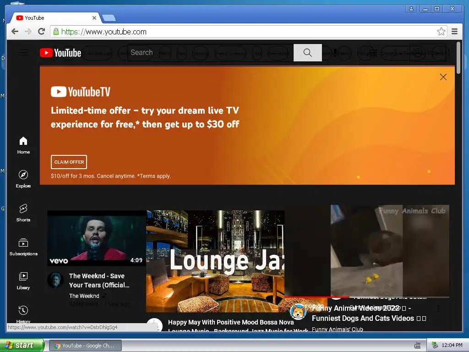Close the YouTube browser tab
Image resolution: width=469 pixels, height=352 pixels.
pos(94,18)
